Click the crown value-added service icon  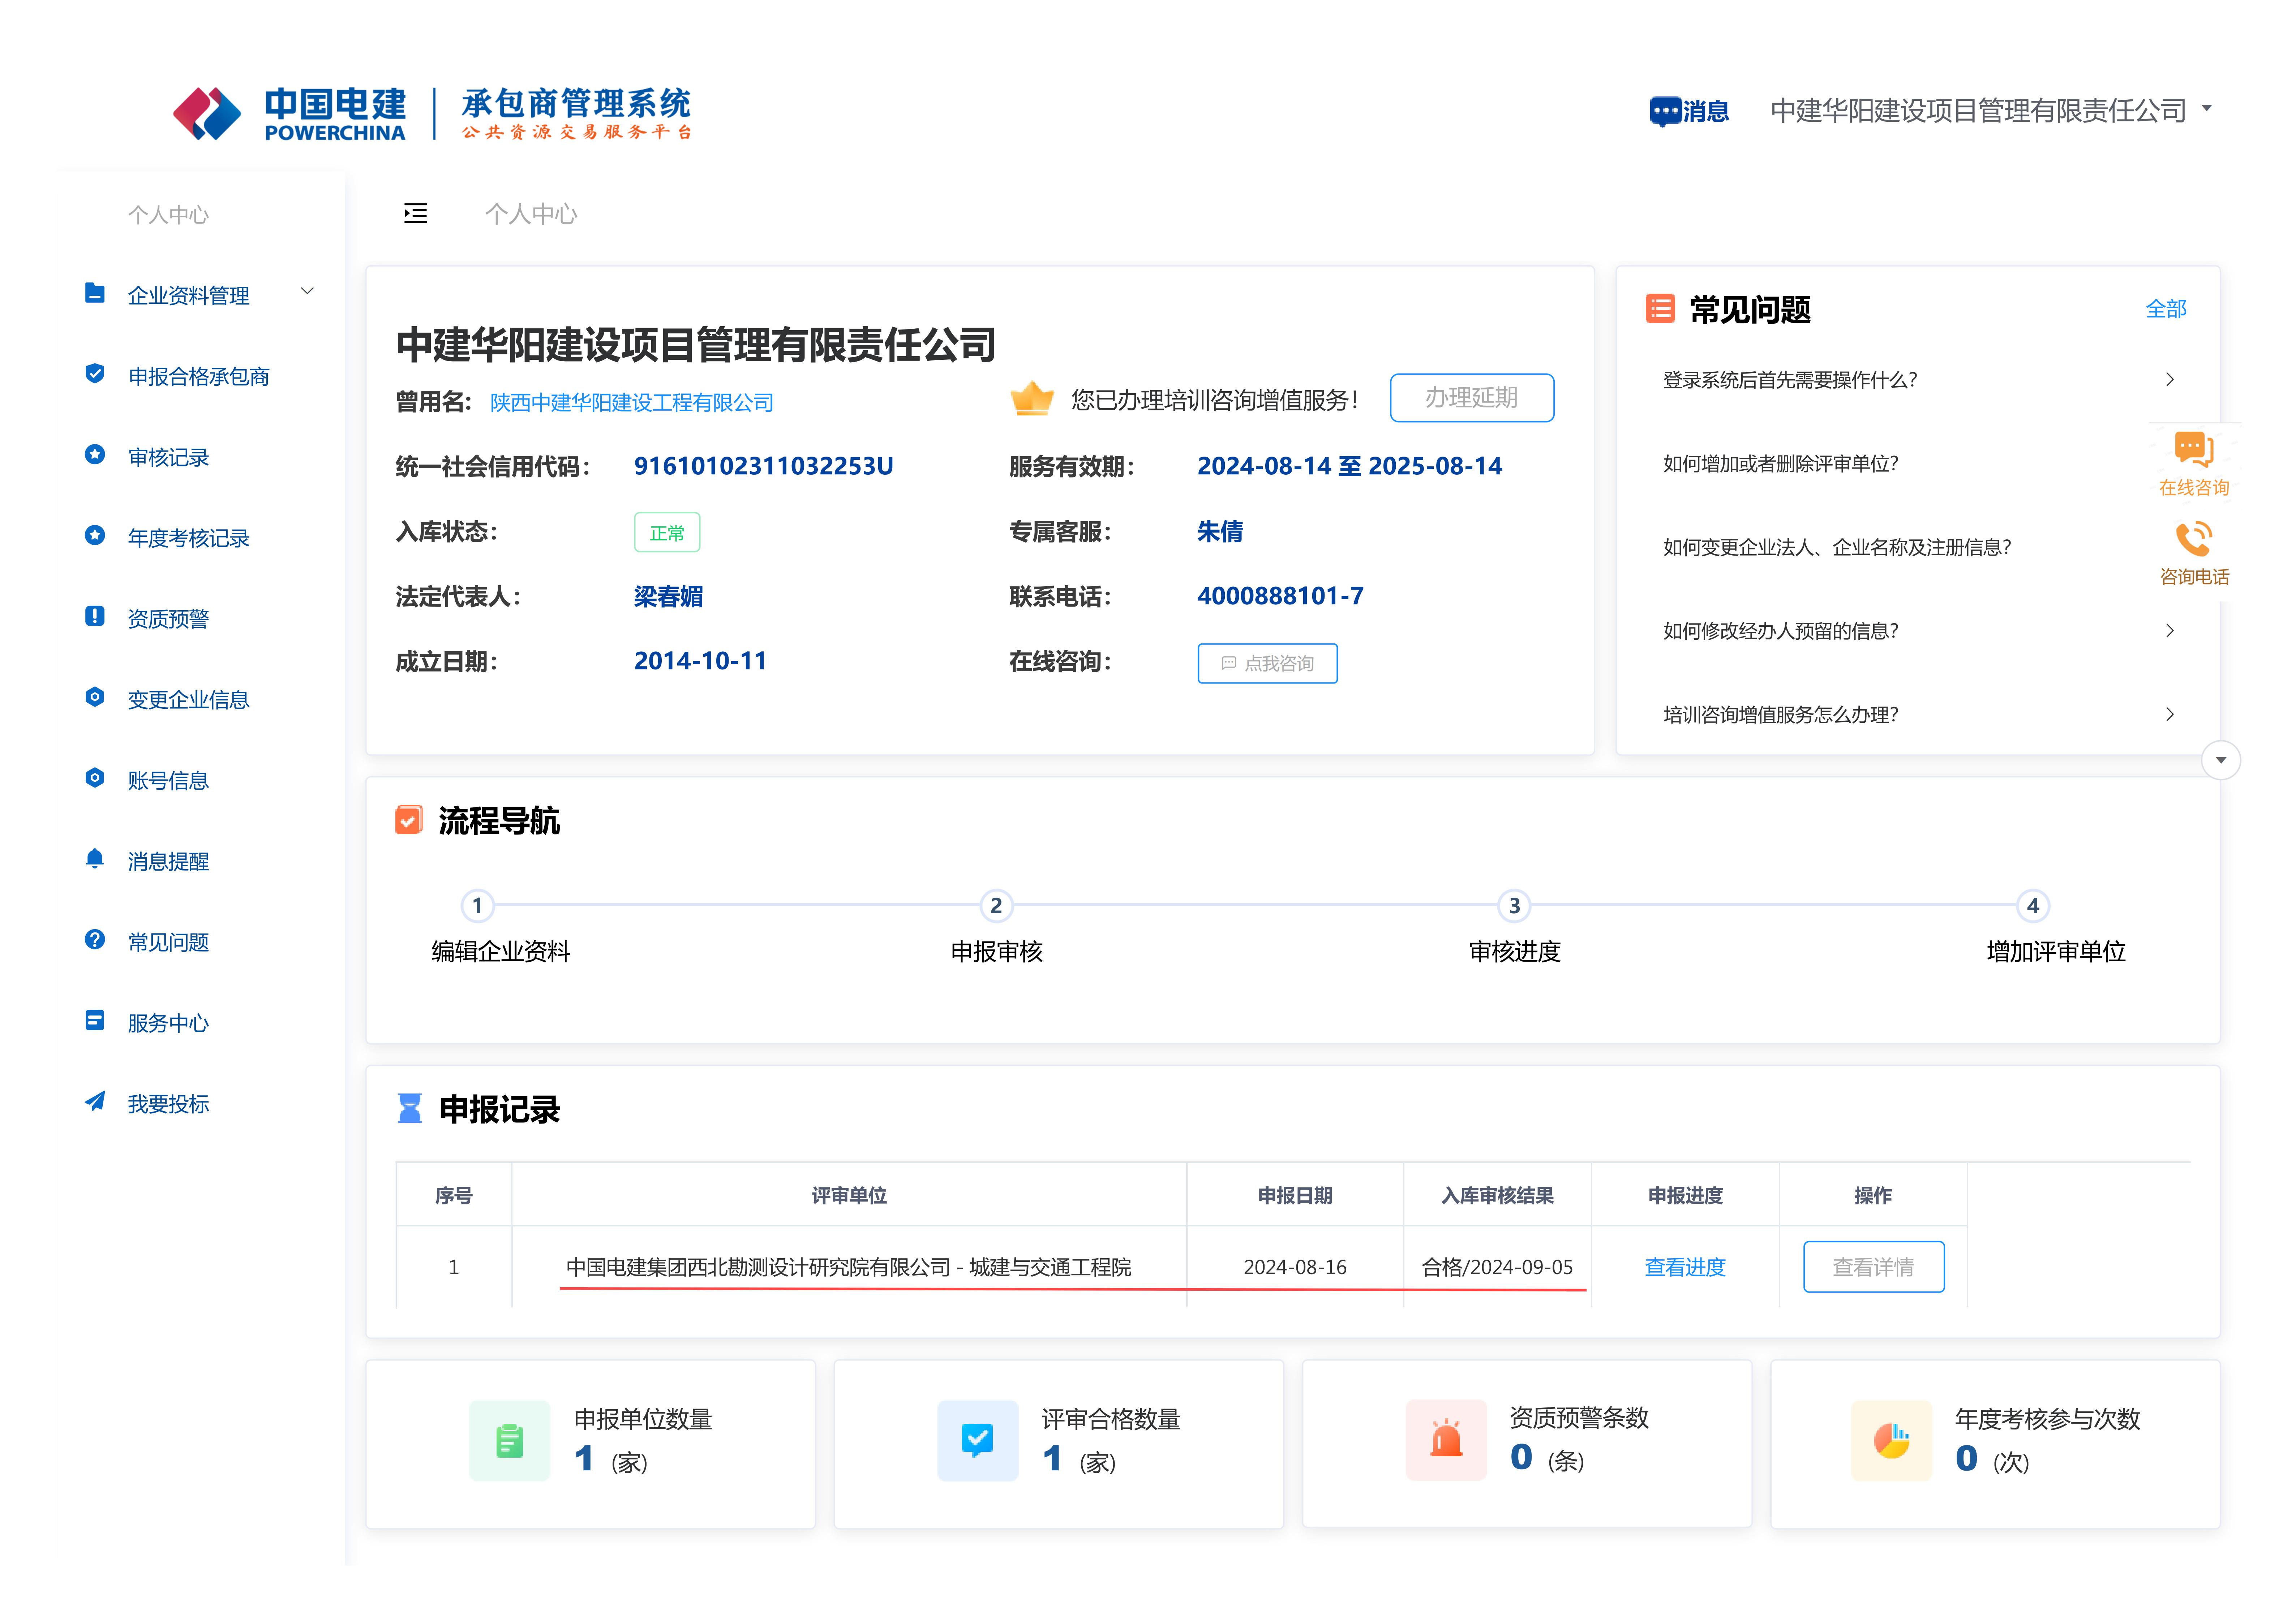1032,399
